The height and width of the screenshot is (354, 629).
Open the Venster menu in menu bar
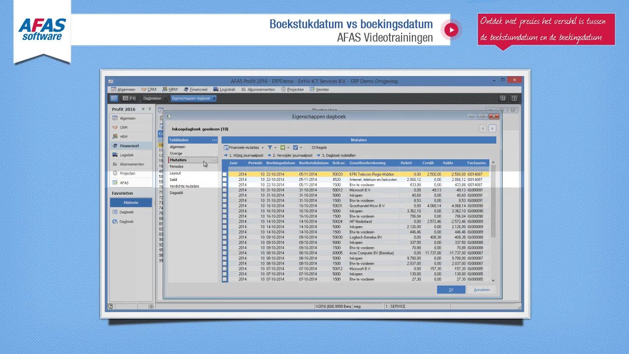[x=319, y=89]
